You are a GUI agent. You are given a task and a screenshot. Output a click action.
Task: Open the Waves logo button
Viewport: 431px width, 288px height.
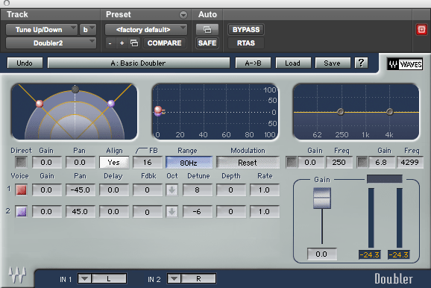point(405,64)
